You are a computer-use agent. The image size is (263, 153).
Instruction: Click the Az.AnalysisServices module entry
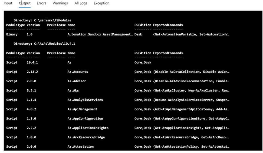pyautogui.click(x=85, y=100)
